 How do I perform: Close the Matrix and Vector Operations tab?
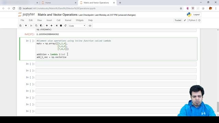(114, 3)
